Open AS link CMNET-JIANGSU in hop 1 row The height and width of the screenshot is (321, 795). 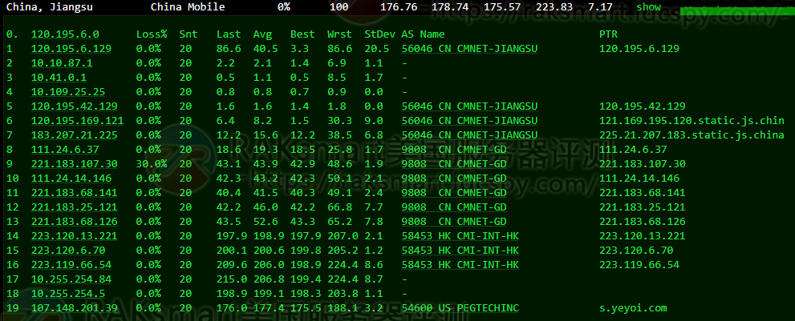tap(469, 49)
